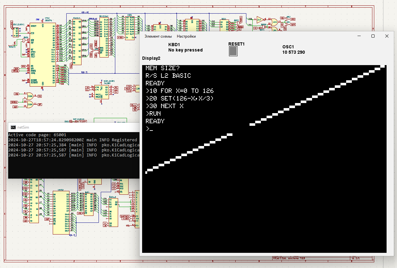Click the RESET1 gray button
Image resolution: width=397 pixels, height=268 pixels.
(233, 51)
